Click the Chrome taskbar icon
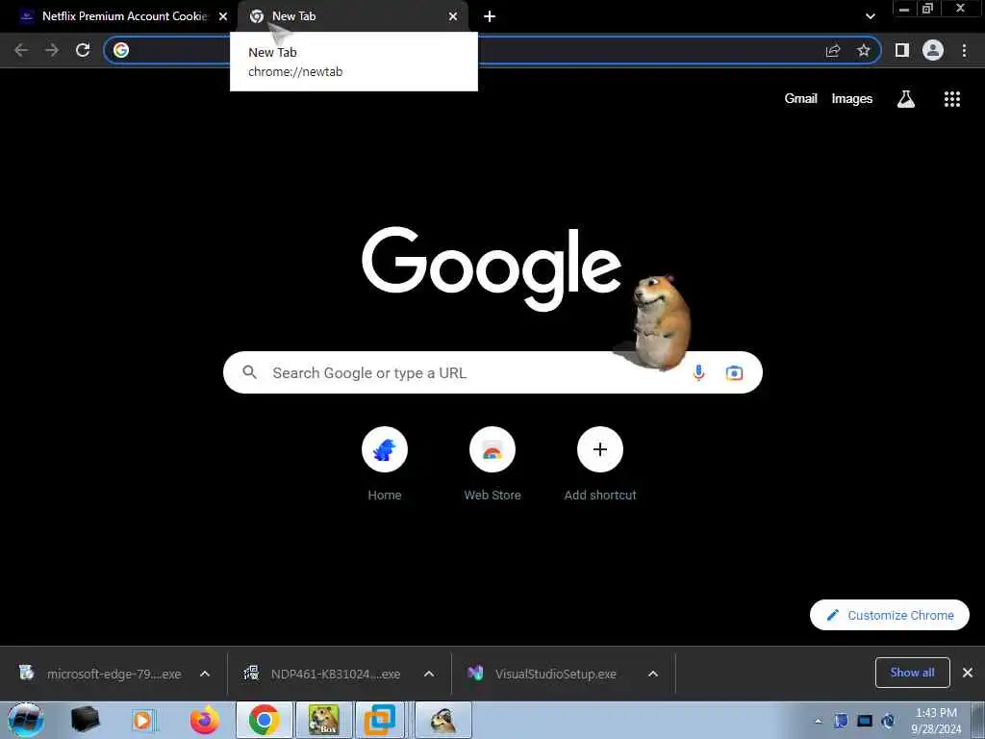 point(264,720)
